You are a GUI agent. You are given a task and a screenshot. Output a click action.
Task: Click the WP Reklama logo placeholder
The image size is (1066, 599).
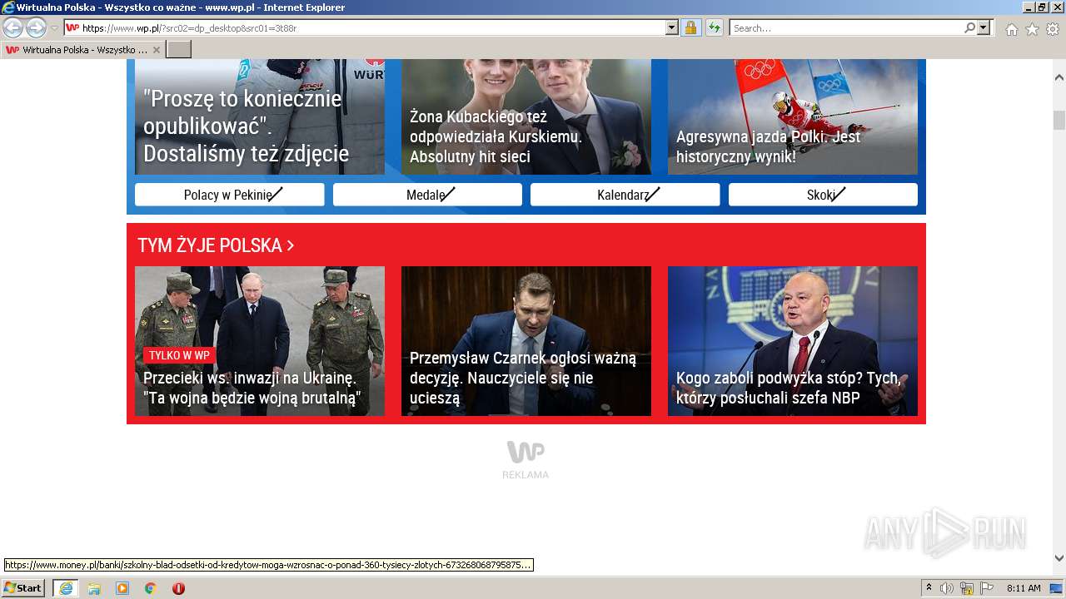tap(526, 460)
